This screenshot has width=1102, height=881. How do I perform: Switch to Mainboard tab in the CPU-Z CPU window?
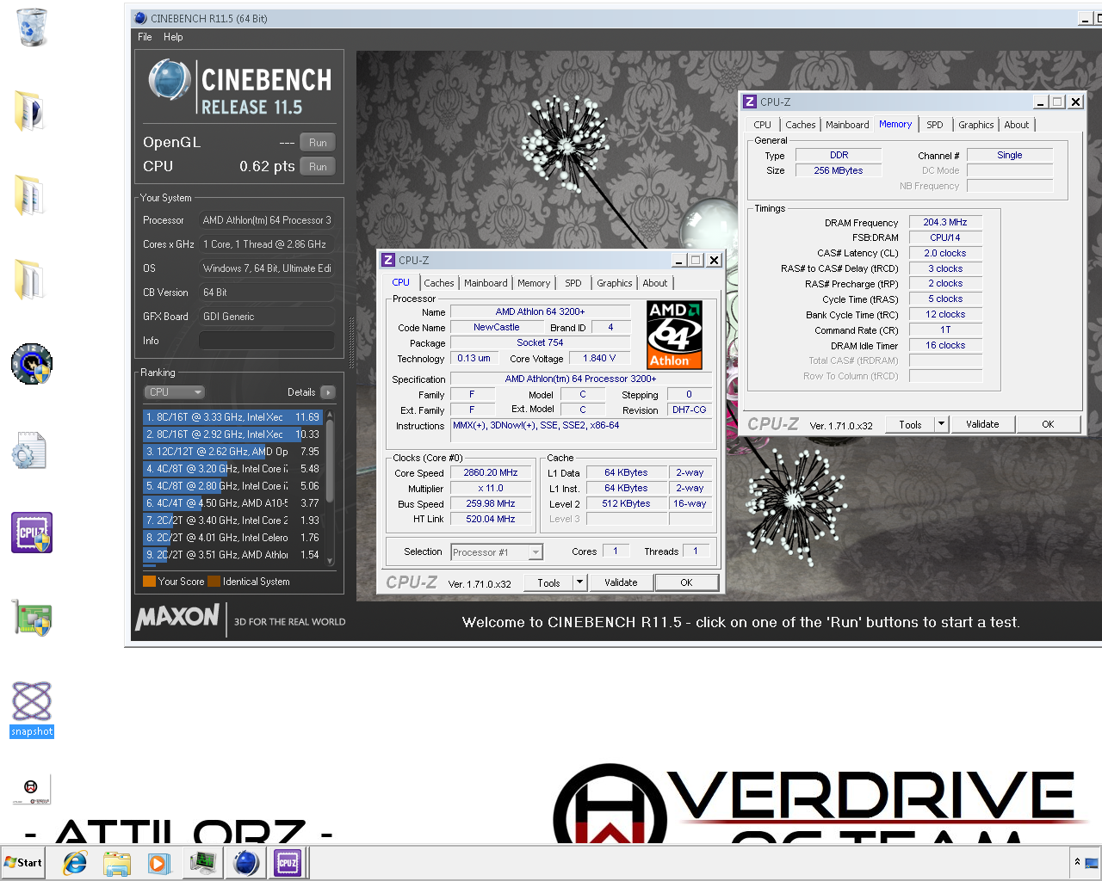click(x=486, y=283)
